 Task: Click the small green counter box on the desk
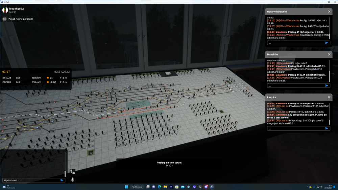(91, 153)
